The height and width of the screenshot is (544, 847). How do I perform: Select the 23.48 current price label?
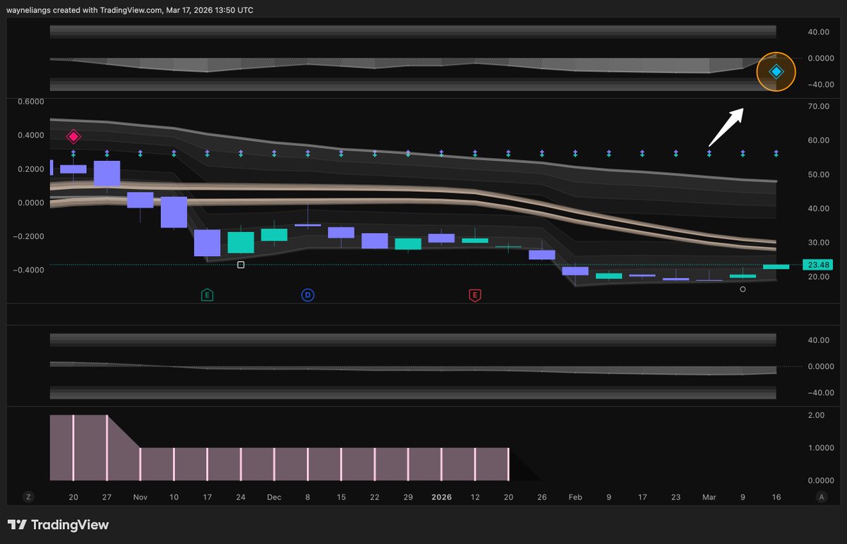click(819, 265)
